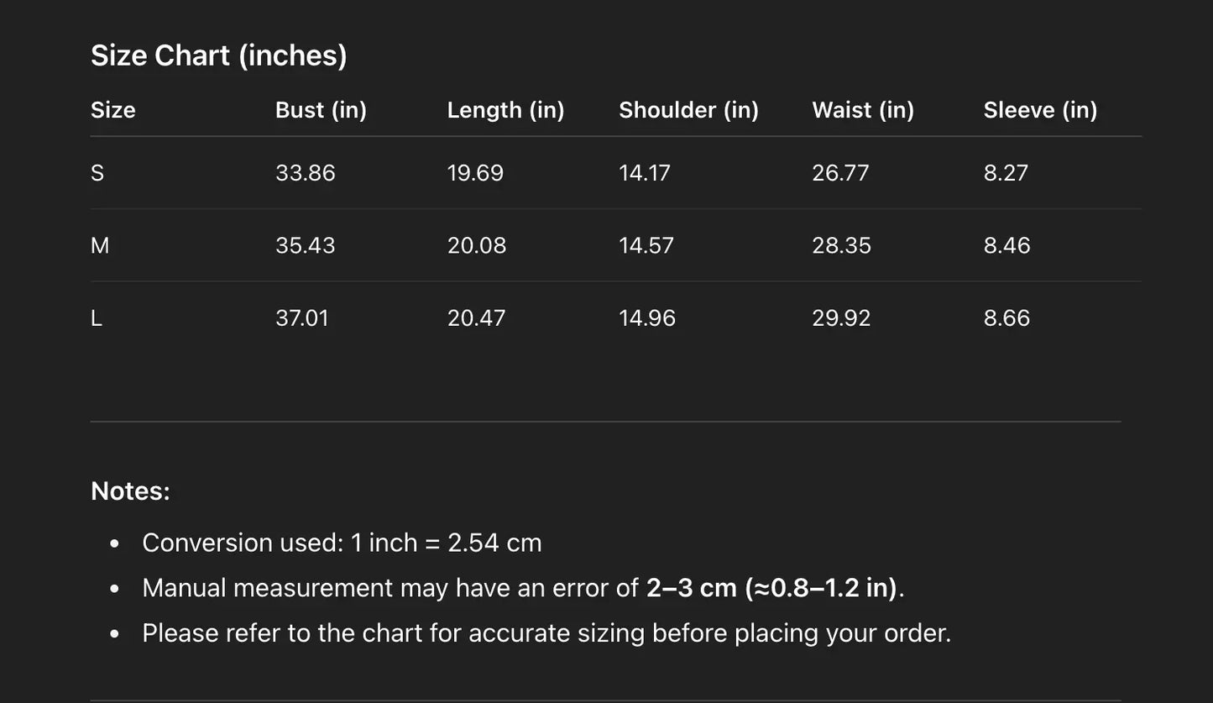Click the large bust value 37.01
The image size is (1213, 703).
click(x=302, y=318)
